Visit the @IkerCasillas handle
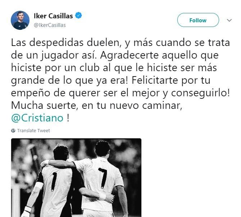241x217 pixels. (x=50, y=25)
